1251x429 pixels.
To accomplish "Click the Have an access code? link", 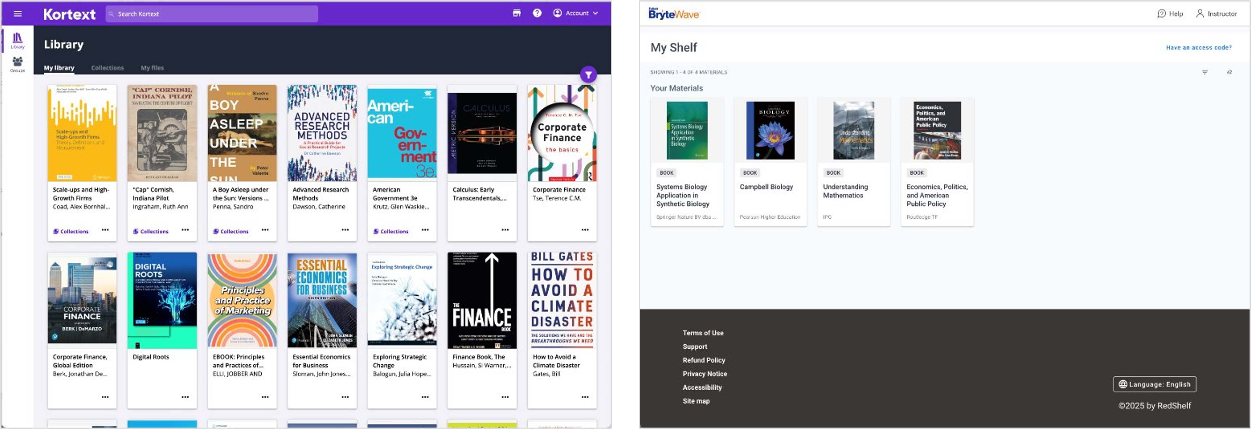I will tap(1199, 48).
